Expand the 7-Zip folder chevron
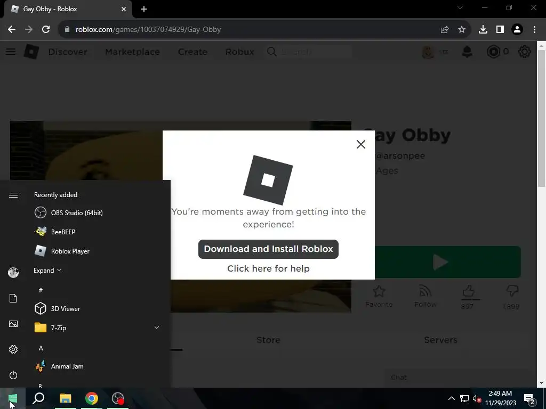This screenshot has height=409, width=546. point(157,328)
